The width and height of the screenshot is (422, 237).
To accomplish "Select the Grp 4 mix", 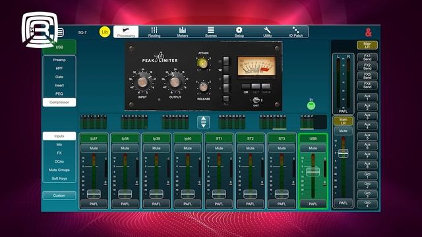I will pyautogui.click(x=367, y=203).
